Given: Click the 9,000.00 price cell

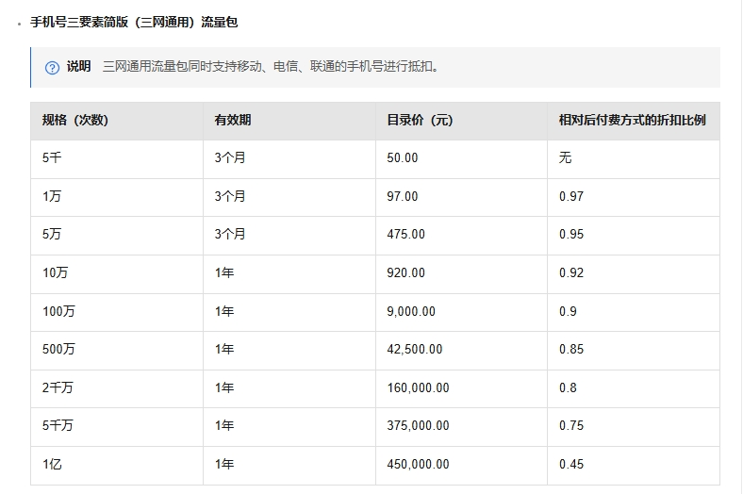Looking at the screenshot, I should click(411, 311).
